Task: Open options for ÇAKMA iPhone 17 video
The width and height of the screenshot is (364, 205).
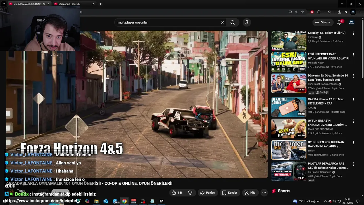Action: tap(353, 100)
